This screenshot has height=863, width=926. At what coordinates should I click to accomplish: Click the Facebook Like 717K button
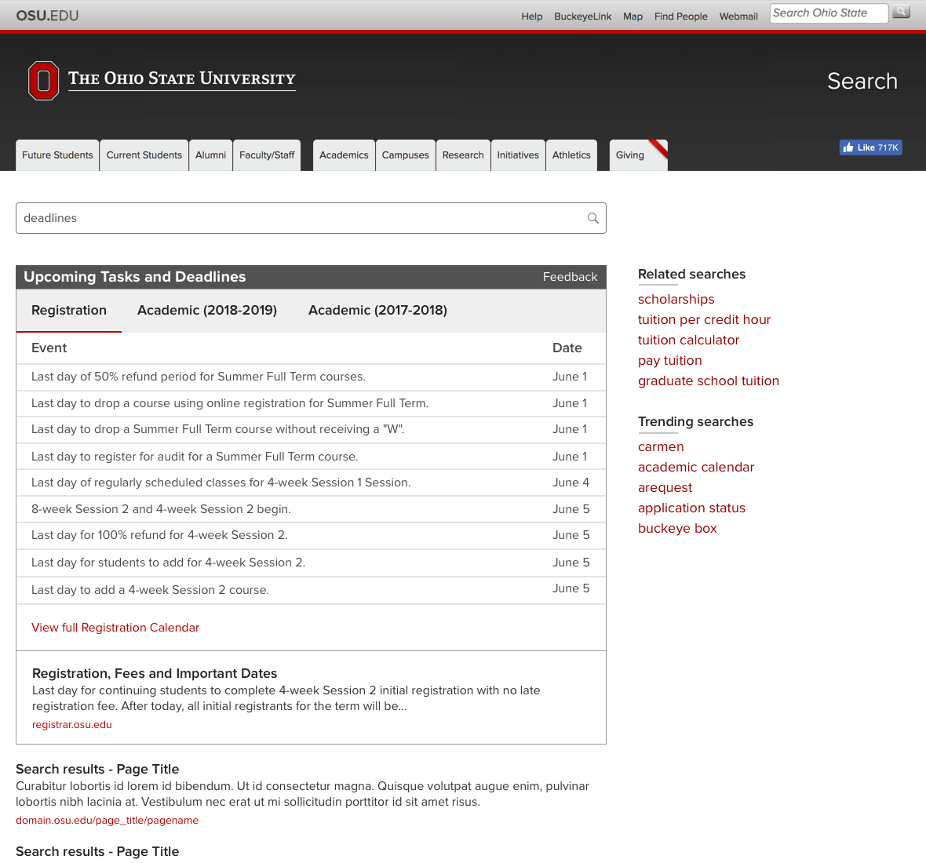[x=870, y=147]
